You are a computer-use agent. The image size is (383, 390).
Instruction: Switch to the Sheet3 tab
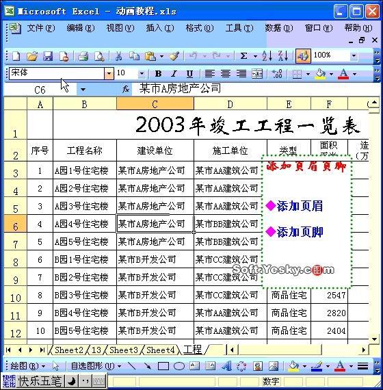coord(124,350)
